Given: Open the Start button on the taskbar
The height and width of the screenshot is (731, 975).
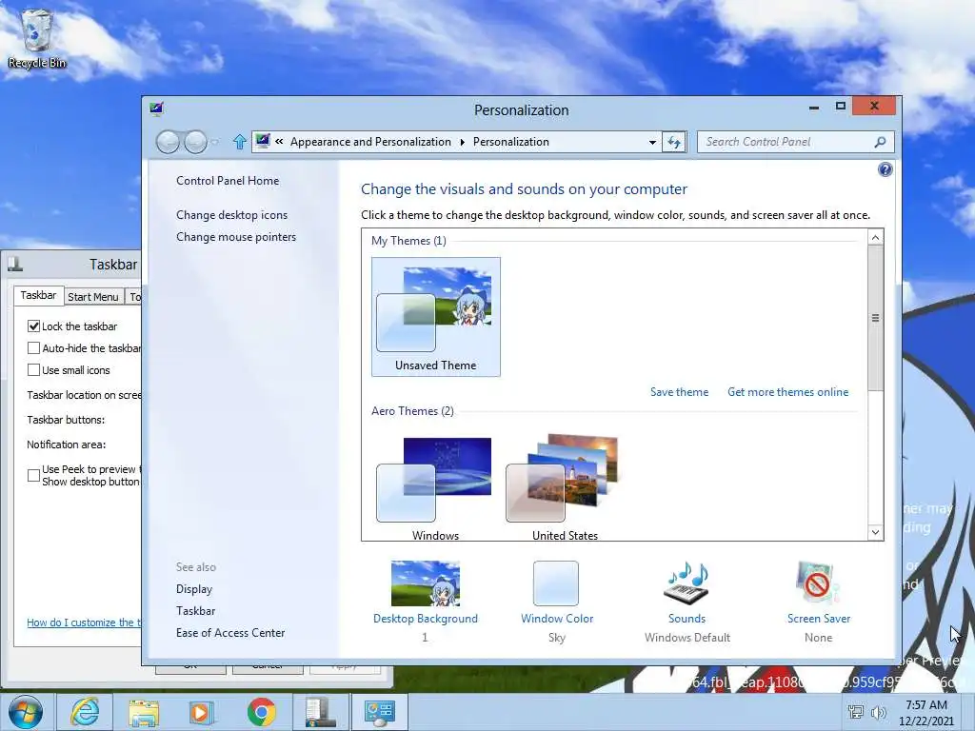Looking at the screenshot, I should click(26, 712).
